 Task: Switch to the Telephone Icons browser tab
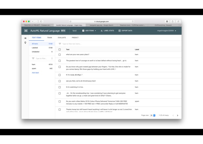pyautogui.click(x=132, y=25)
